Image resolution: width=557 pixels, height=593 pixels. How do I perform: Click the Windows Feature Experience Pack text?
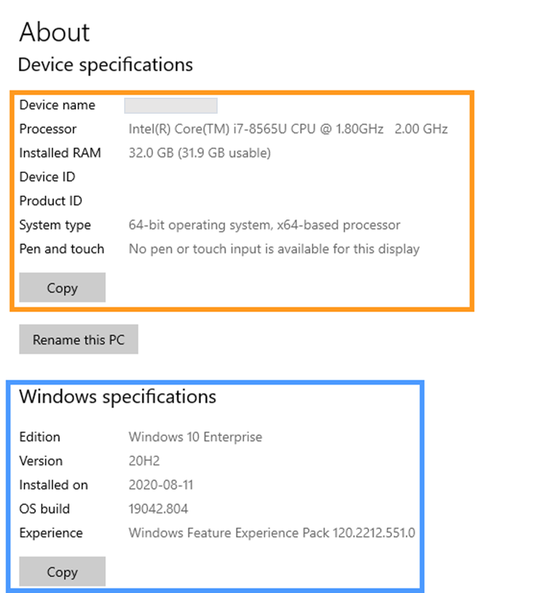271,533
